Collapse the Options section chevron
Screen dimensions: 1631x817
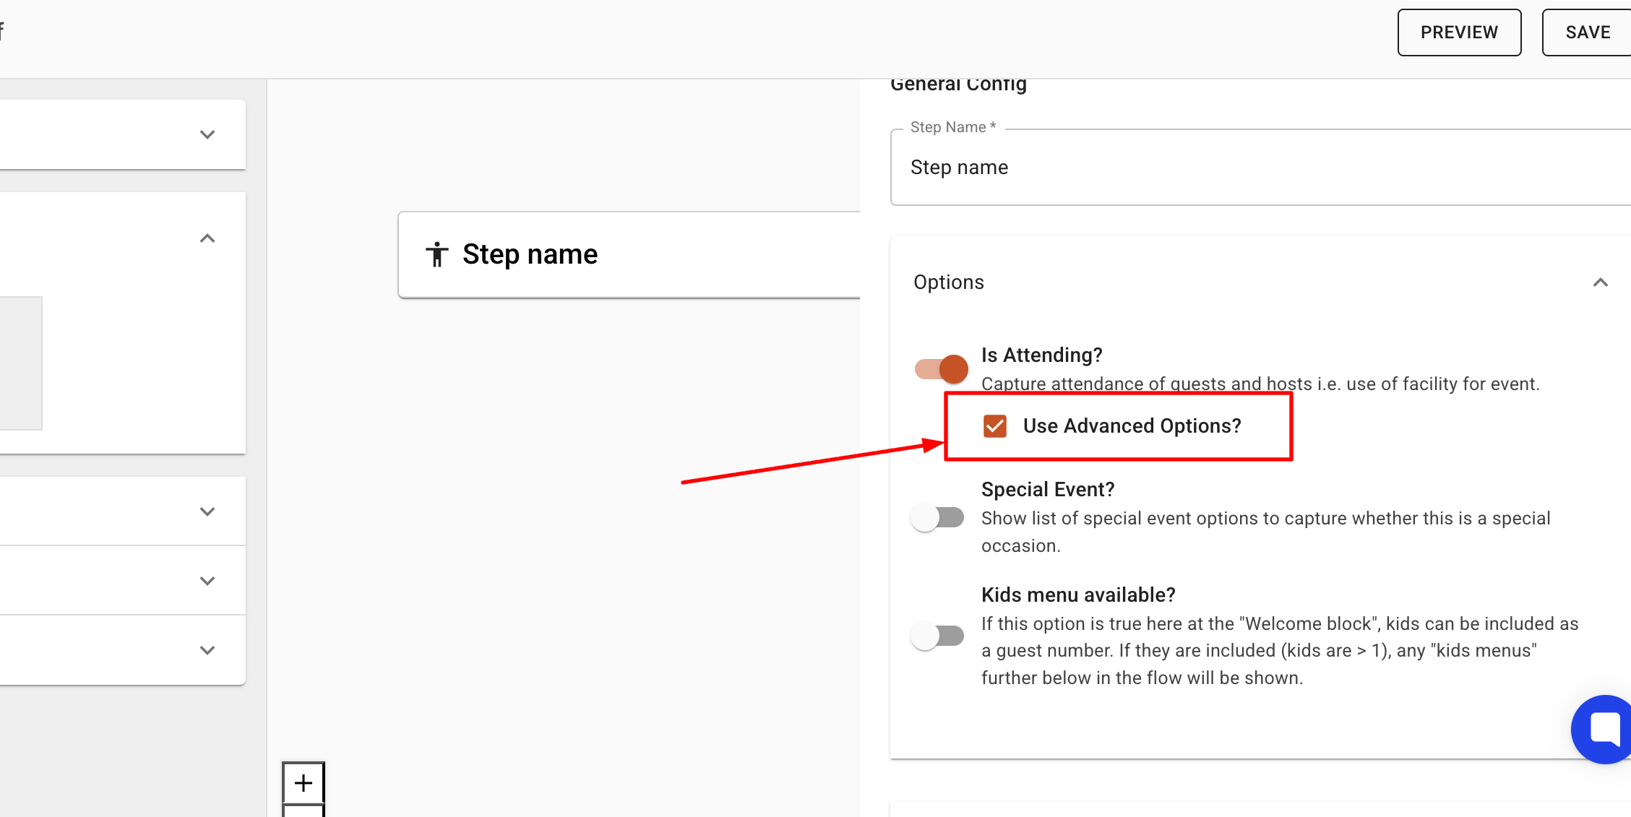(1600, 282)
